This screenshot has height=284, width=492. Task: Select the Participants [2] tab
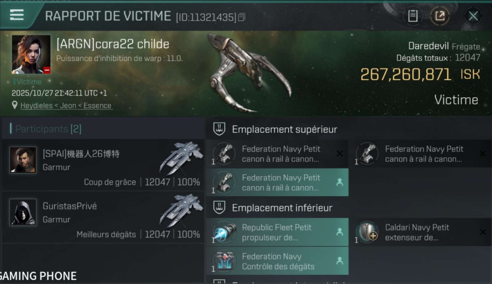coord(48,129)
